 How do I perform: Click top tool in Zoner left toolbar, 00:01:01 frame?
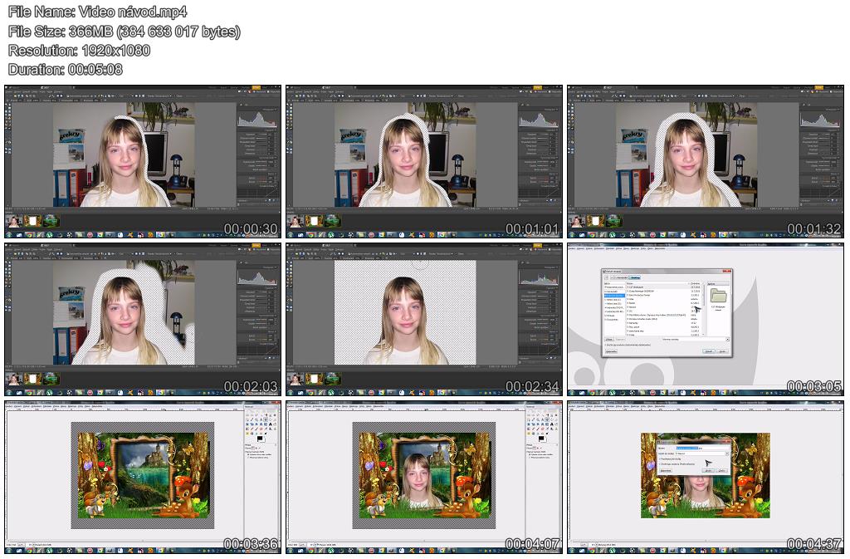tap(289, 105)
